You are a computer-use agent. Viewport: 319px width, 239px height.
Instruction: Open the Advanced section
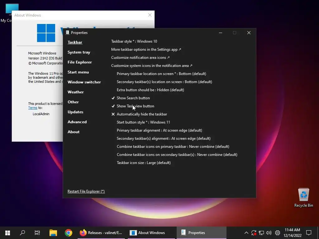tap(77, 122)
